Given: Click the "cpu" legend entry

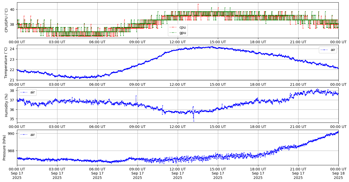Looking at the screenshot, I should pyautogui.click(x=178, y=27).
